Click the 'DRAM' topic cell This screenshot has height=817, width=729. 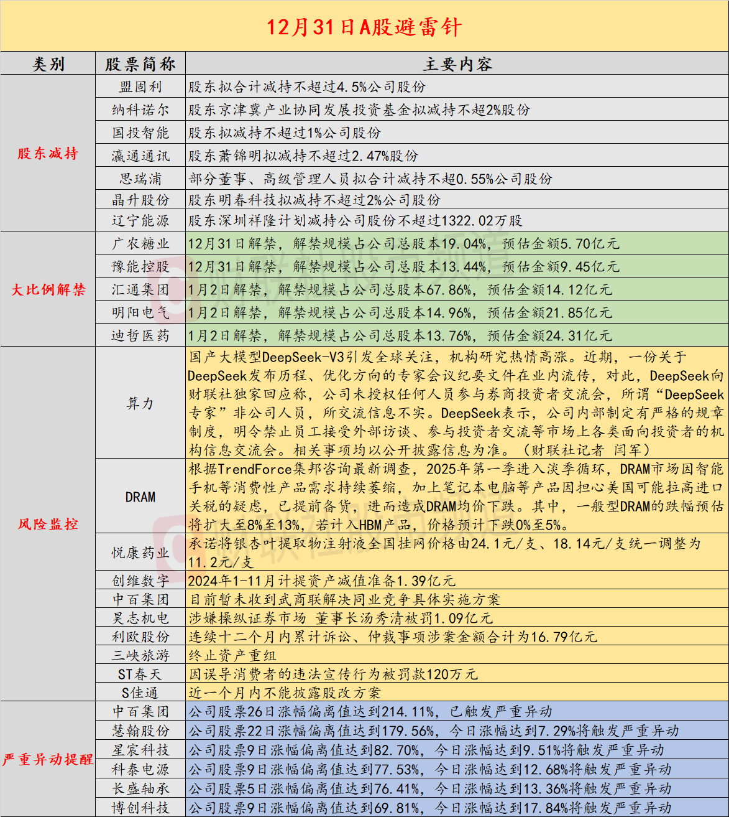coord(140,497)
